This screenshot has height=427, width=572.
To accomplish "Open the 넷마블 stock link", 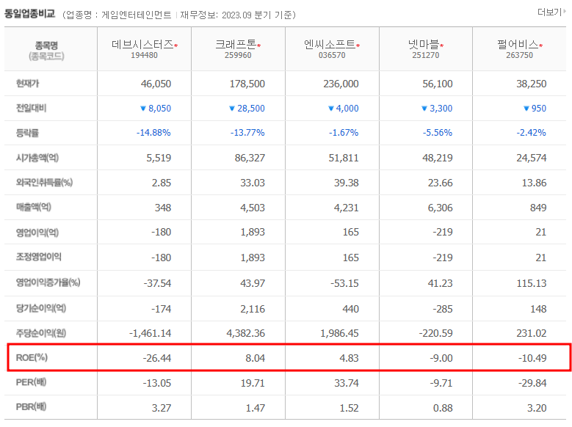I will pos(424,44).
